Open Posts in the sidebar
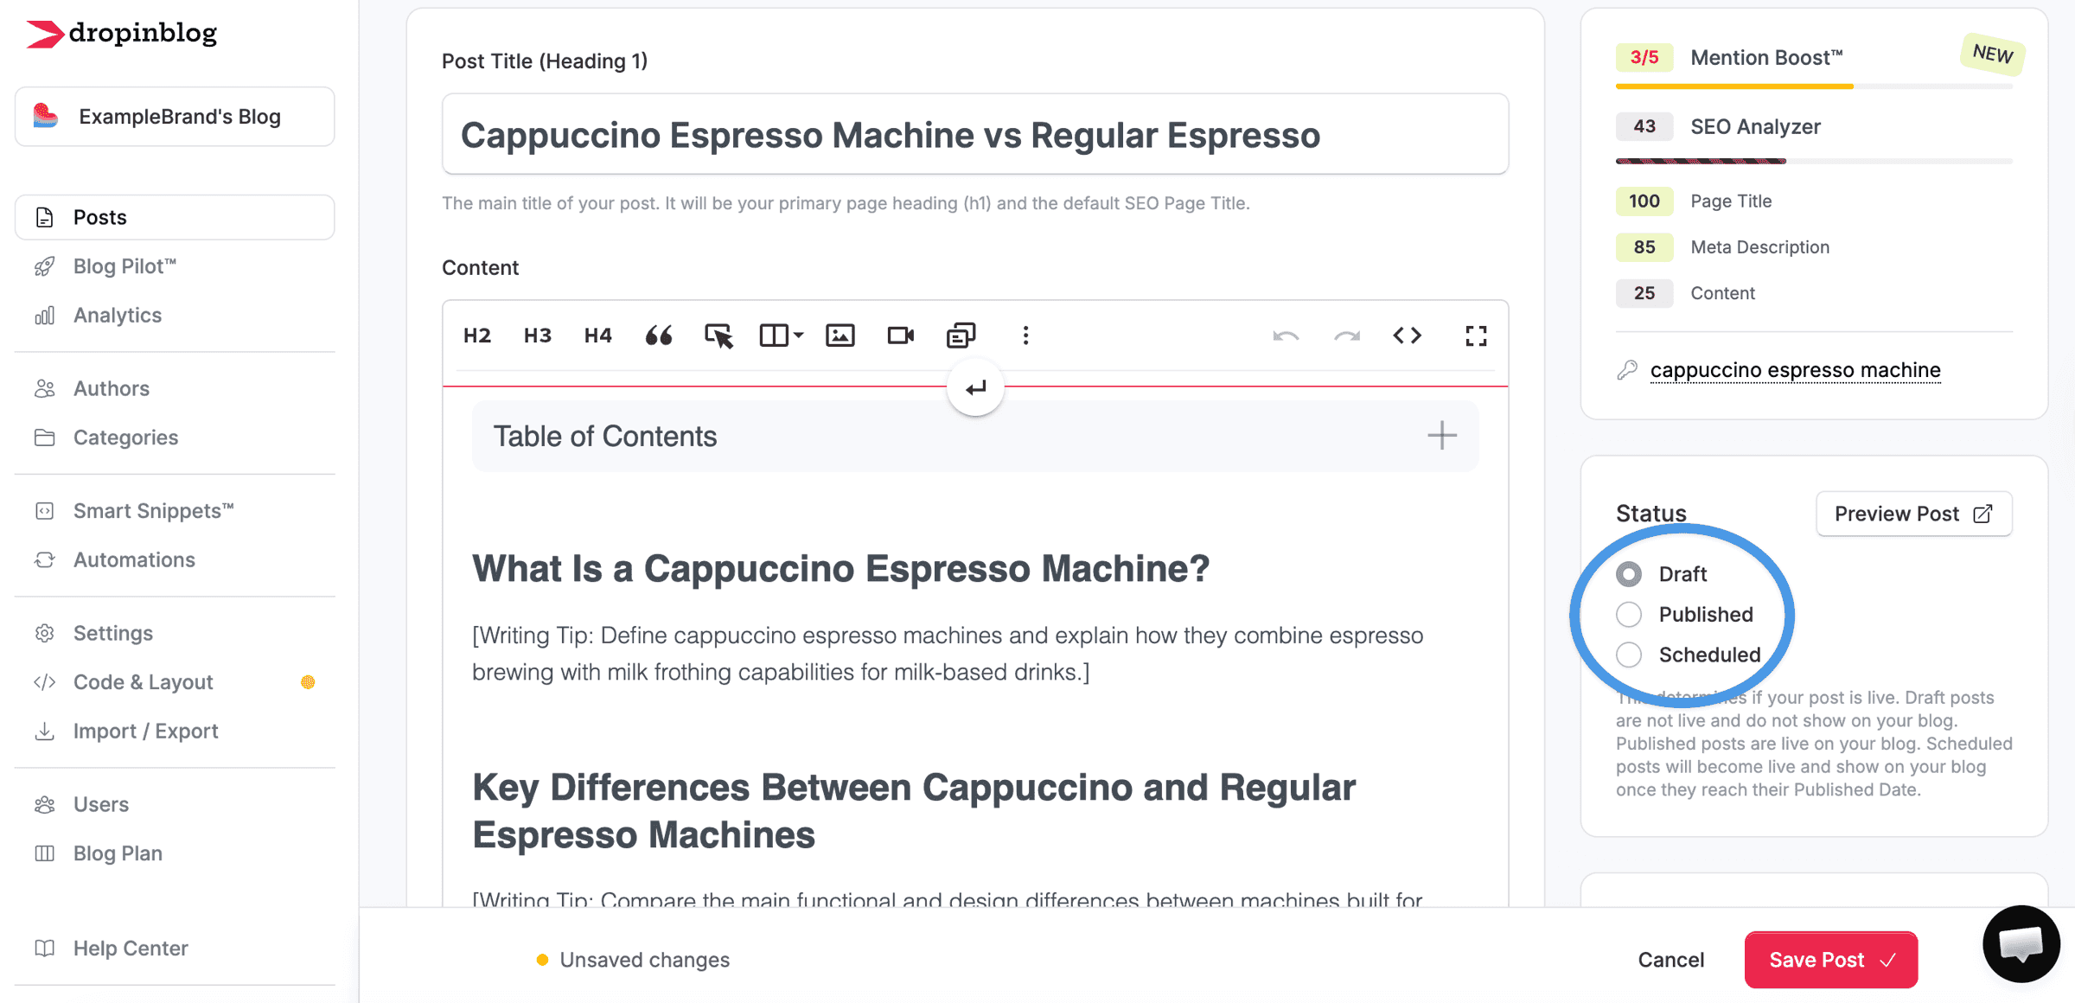This screenshot has height=1003, width=2075. (175, 217)
